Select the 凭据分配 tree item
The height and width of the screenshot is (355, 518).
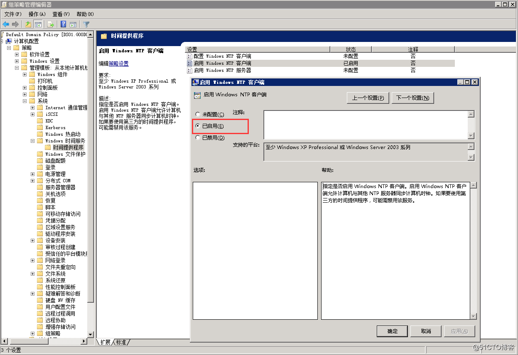click(x=55, y=220)
